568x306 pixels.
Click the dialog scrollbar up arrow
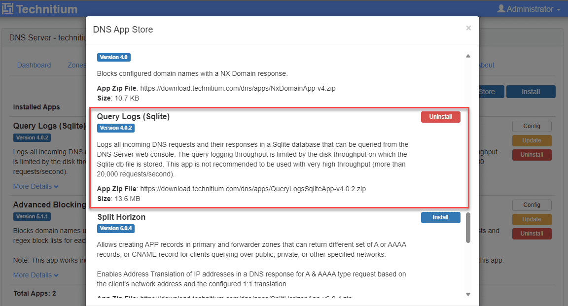468,56
